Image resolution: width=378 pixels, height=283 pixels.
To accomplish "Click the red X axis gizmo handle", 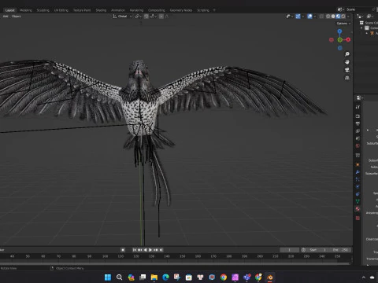I will 348,39.
